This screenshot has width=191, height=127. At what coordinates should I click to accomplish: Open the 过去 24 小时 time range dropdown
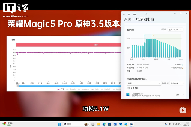(175, 29)
